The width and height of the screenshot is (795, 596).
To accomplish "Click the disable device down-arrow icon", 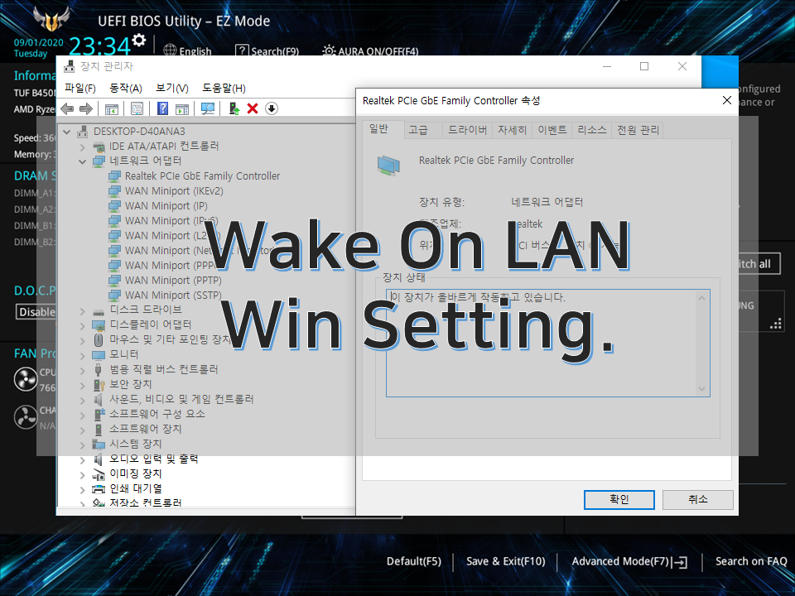I will [272, 108].
